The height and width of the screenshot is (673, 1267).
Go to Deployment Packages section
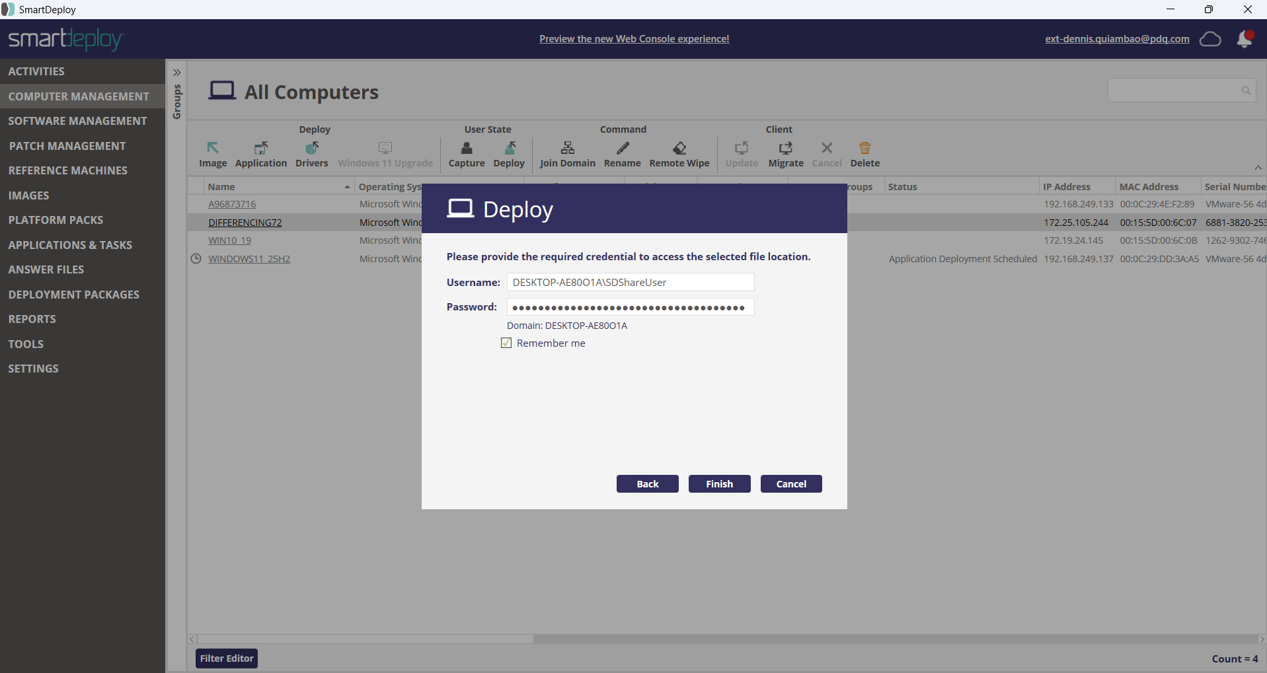click(x=73, y=295)
